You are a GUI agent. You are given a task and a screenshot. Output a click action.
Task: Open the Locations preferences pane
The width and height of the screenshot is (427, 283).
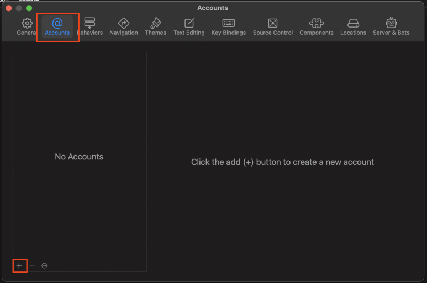(353, 26)
